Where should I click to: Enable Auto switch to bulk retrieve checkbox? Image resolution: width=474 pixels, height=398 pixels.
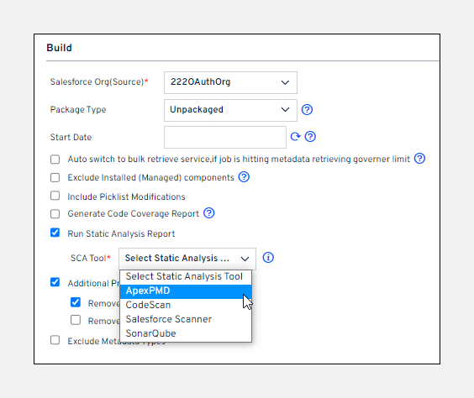click(55, 160)
